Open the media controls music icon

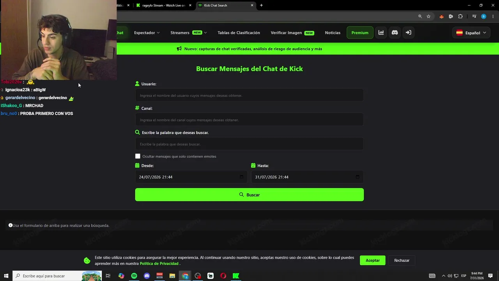click(474, 16)
